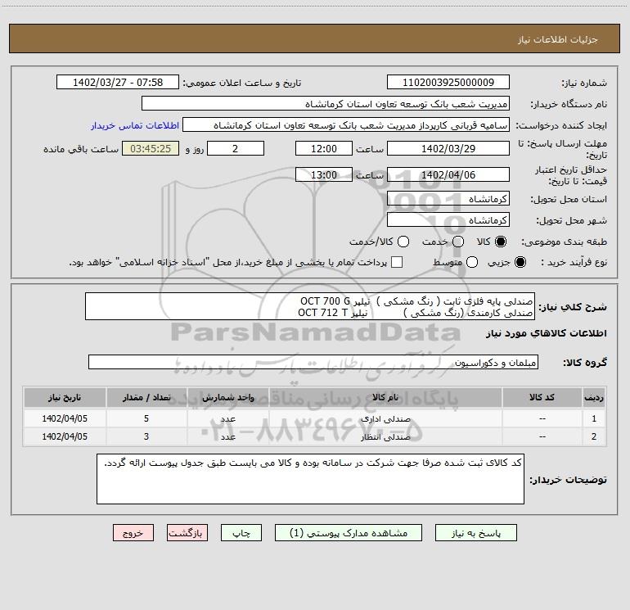This screenshot has width=630, height=610.
Task: Click the announcement date field 1402/03/27 - 07:58
Action: tap(118, 83)
